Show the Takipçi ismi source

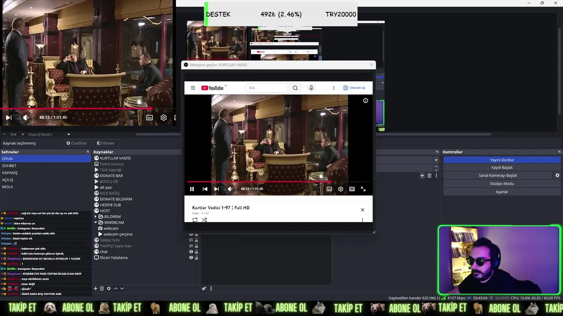tap(191, 240)
